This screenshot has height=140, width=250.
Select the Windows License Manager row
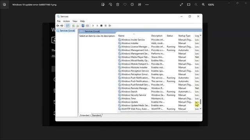[159, 47]
